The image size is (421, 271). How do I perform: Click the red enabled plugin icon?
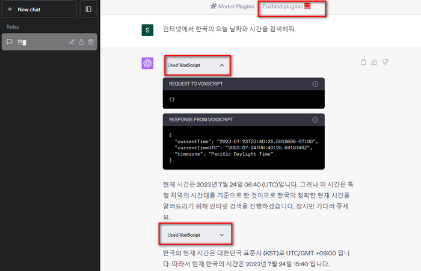coord(307,6)
